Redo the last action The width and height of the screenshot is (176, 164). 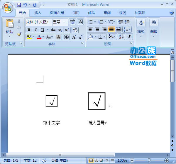point(35,5)
